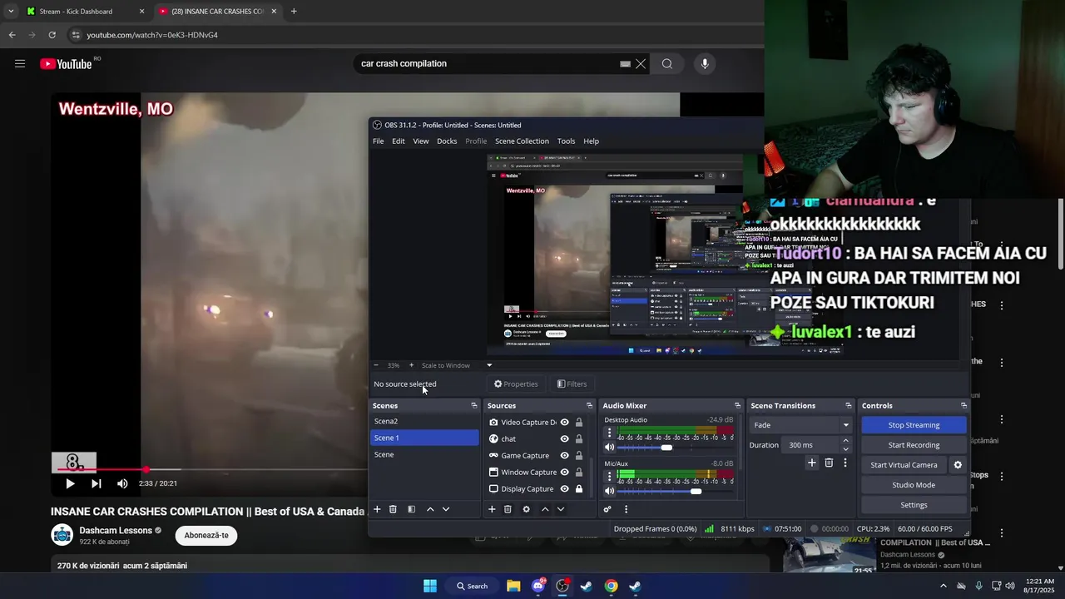Mute Mic/Aux speaker icon
This screenshot has height=599, width=1065.
[x=609, y=491]
